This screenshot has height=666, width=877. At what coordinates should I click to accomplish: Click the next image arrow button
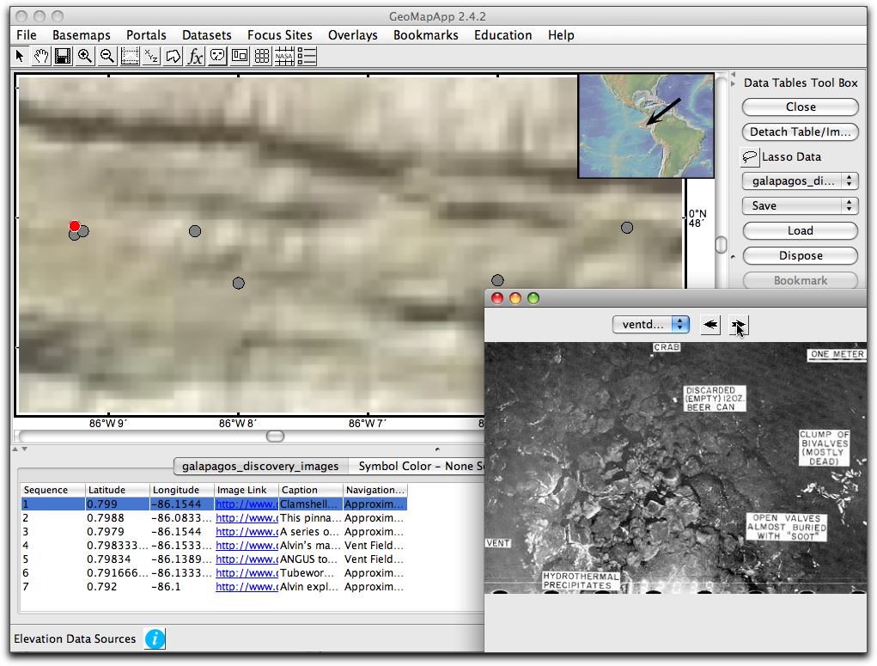(737, 325)
